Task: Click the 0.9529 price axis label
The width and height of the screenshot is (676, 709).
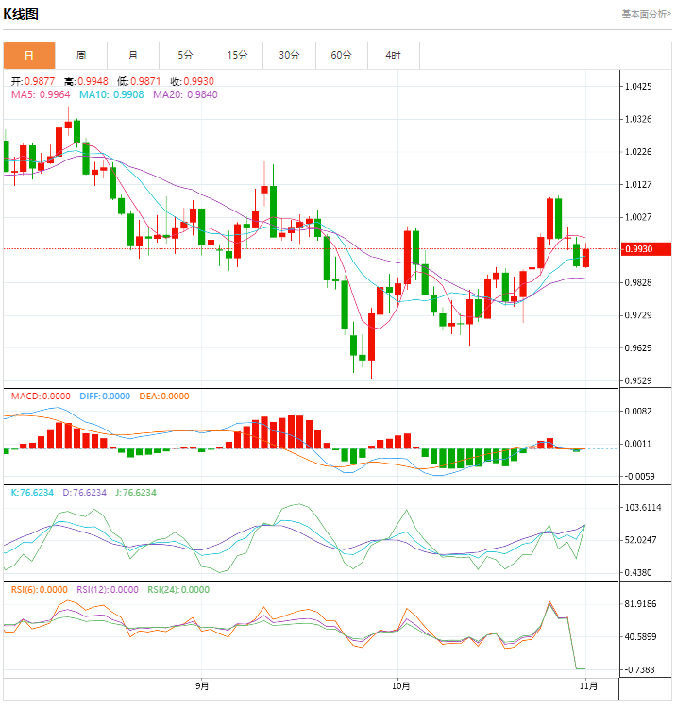Action: click(x=638, y=380)
